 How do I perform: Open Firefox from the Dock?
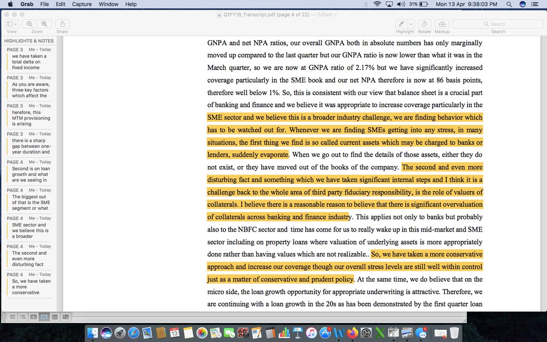353,332
